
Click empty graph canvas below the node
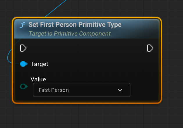pyautogui.click(x=86, y=115)
